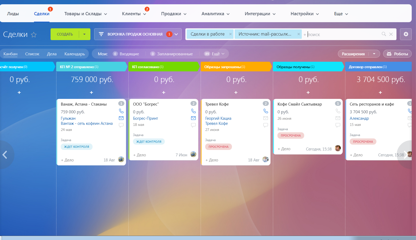Screen dimensions: 416x240
Task: Click the favorite star next to Сделки
Action: coord(34,34)
